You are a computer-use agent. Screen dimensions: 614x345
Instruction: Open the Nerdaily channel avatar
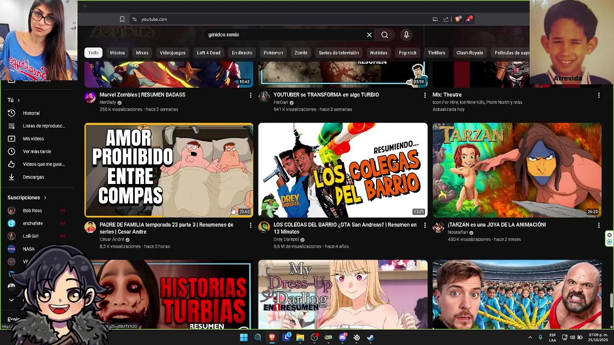pos(90,97)
